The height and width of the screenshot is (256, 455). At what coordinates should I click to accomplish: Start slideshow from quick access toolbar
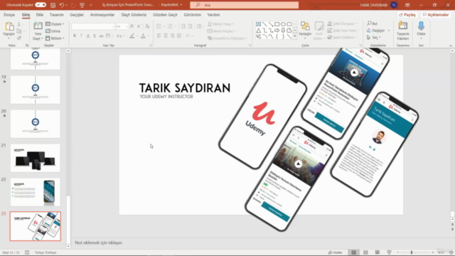coord(82,5)
